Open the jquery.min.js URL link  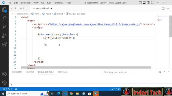[x=95, y=24]
